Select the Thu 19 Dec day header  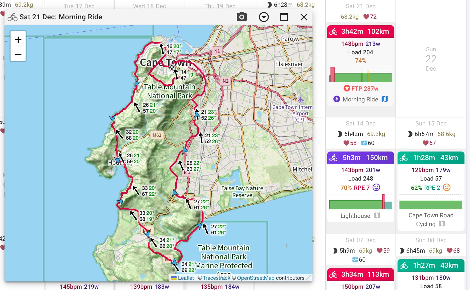pos(220,6)
